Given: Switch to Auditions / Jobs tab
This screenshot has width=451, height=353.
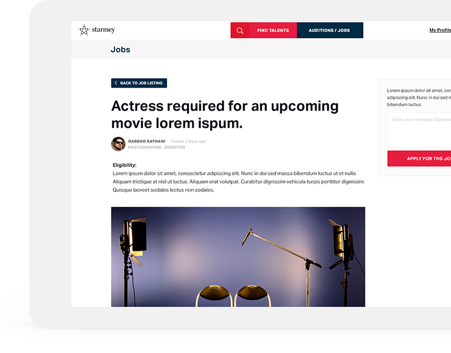Looking at the screenshot, I should click(x=329, y=30).
